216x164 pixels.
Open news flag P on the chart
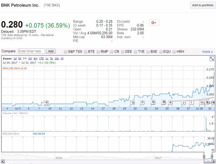(142, 103)
